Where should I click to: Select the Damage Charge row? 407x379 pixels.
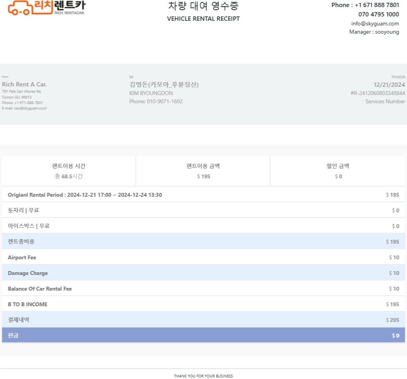point(203,273)
